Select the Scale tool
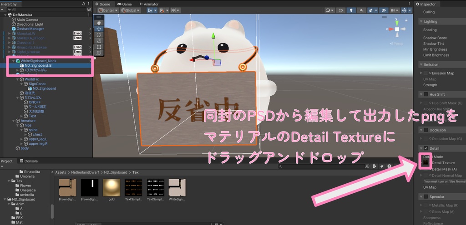Viewport: 466px width, 225px height. [x=99, y=40]
